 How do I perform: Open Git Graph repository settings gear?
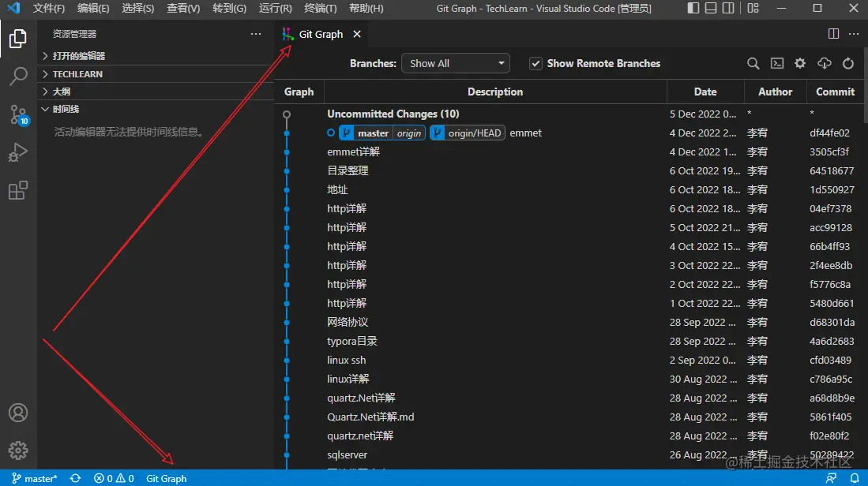[x=800, y=64]
